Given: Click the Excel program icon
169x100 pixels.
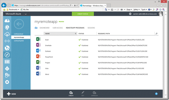Looking at the screenshot, I should 38,39.
